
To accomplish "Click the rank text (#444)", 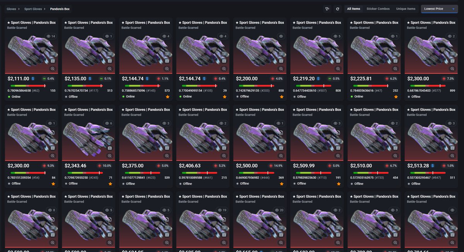I will (x=265, y=178).
